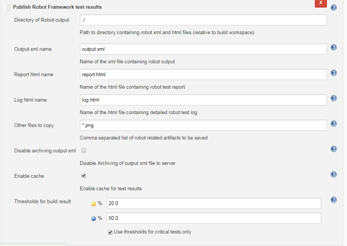The image size is (347, 246).
Task: Open help for Thresholds for build result
Action: [x=334, y=200]
